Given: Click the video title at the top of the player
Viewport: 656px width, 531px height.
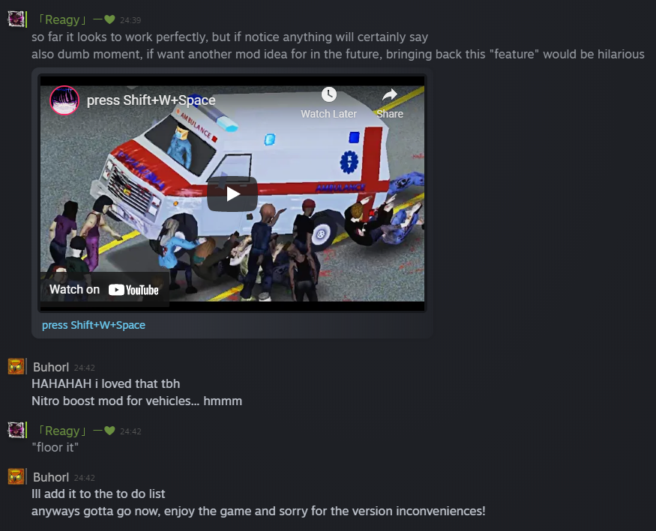Looking at the screenshot, I should coord(151,100).
